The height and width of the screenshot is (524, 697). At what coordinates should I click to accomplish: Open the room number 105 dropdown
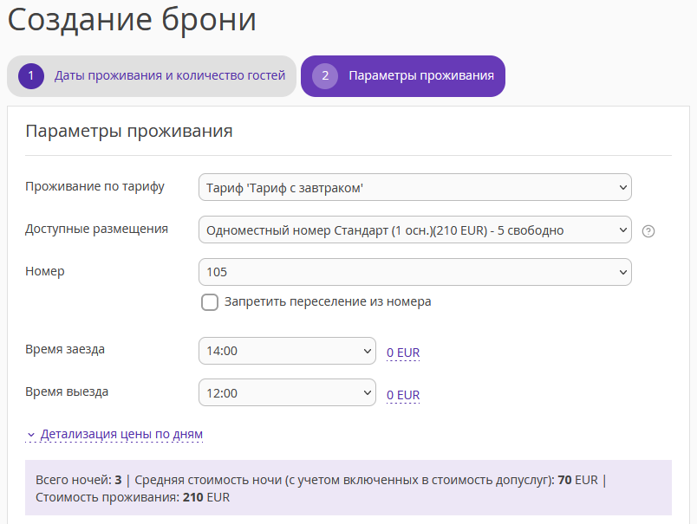coord(414,272)
